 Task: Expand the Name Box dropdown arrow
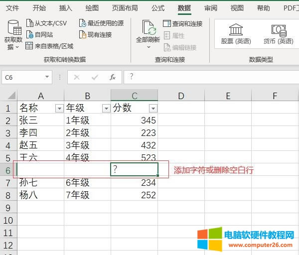47,77
